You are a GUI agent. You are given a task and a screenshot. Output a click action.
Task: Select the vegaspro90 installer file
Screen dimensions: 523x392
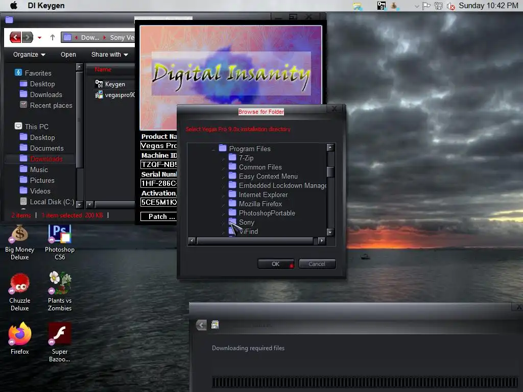click(x=115, y=95)
